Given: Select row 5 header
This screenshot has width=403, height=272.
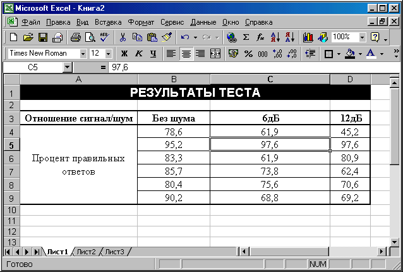Looking at the screenshot, I should tap(11, 145).
